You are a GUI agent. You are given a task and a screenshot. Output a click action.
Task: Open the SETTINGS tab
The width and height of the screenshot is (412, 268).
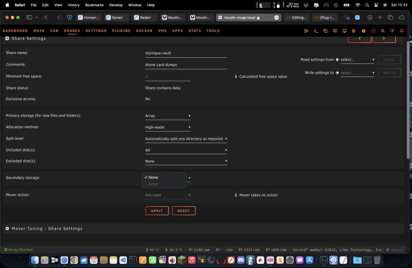coord(96,31)
